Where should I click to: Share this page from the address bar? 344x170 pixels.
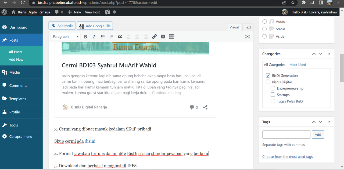pos(284,3)
